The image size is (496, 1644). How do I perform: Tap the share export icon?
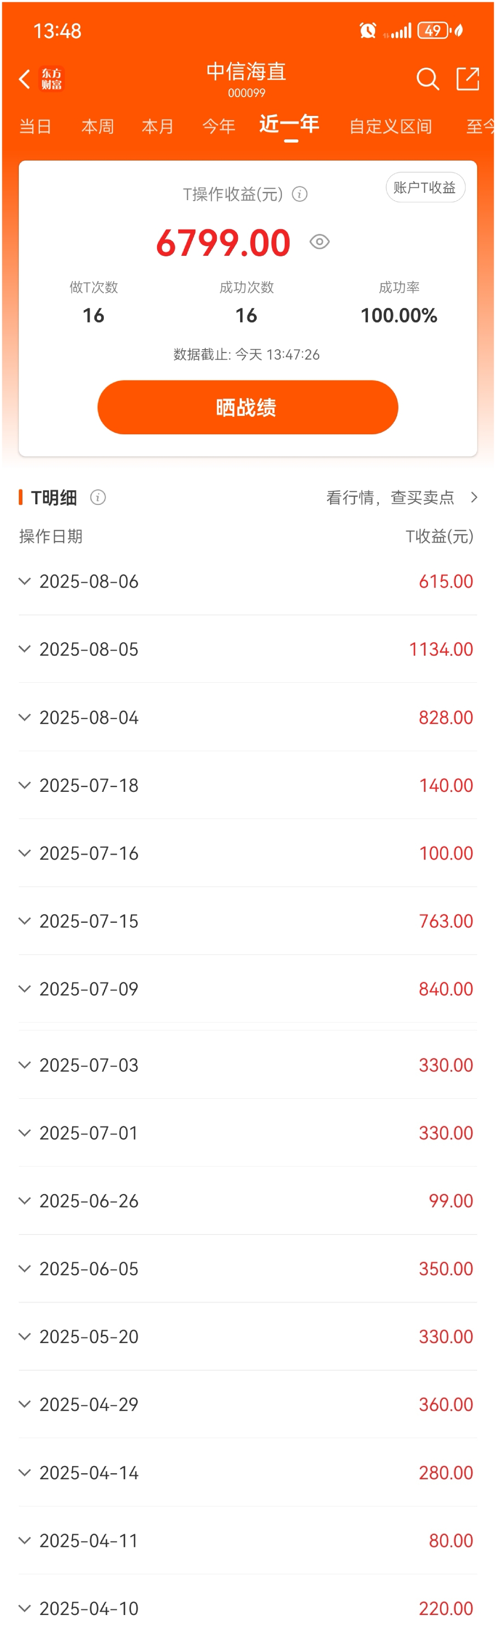468,79
